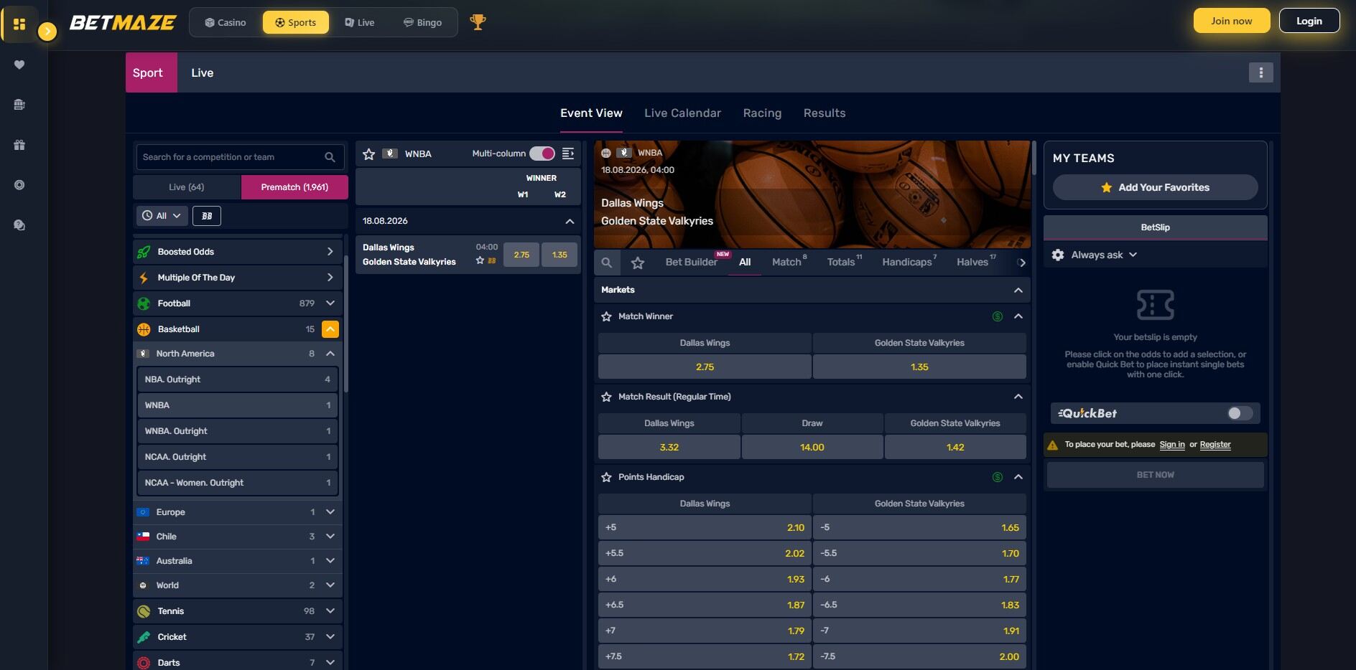Screen dimensions: 1356x670
Task: Click Add Your Favorites button
Action: point(1155,187)
